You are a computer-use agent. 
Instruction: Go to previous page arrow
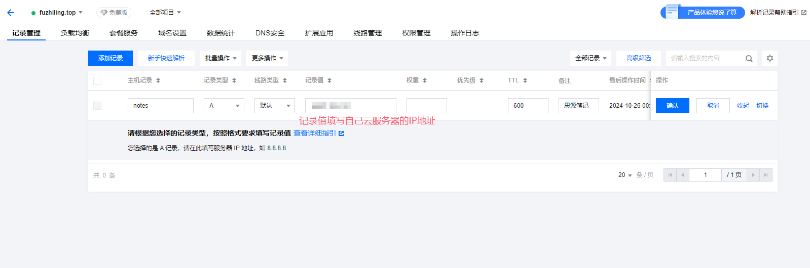tap(683, 175)
